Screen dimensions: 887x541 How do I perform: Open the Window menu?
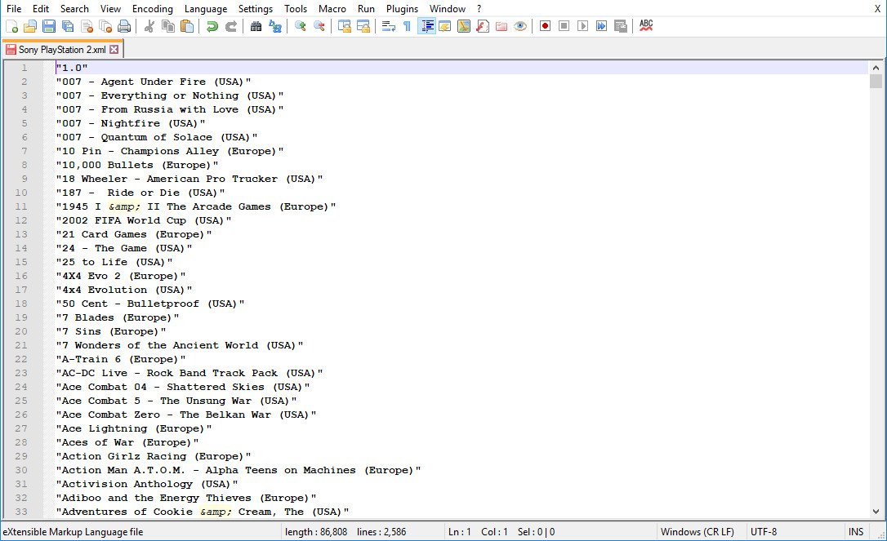click(x=448, y=8)
